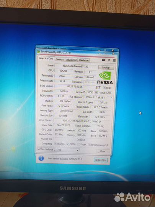
Task: Close the FurMark window behind GPU-Z
Action: click(x=113, y=50)
